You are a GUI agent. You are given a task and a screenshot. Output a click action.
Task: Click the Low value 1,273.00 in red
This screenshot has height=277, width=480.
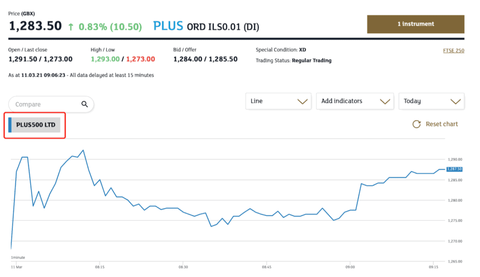click(x=141, y=59)
